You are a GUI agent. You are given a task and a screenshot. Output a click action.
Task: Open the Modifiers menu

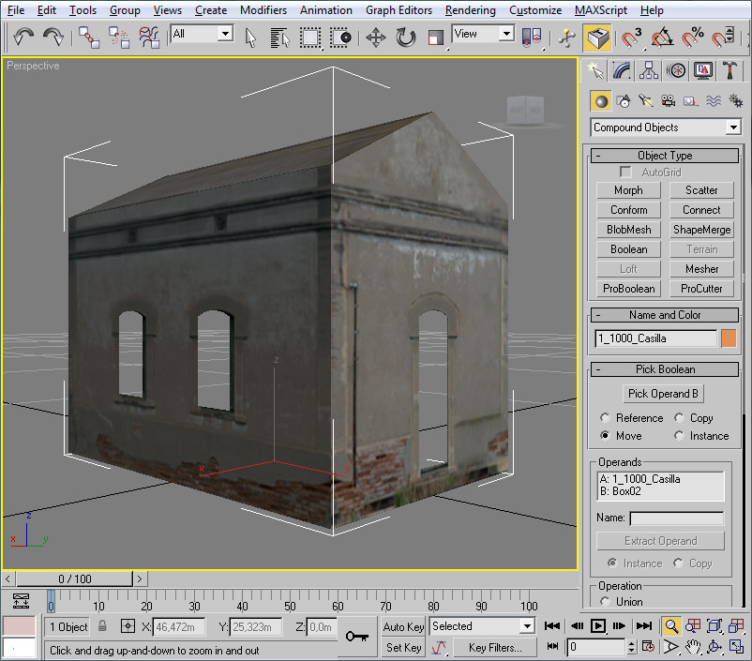coord(263,10)
